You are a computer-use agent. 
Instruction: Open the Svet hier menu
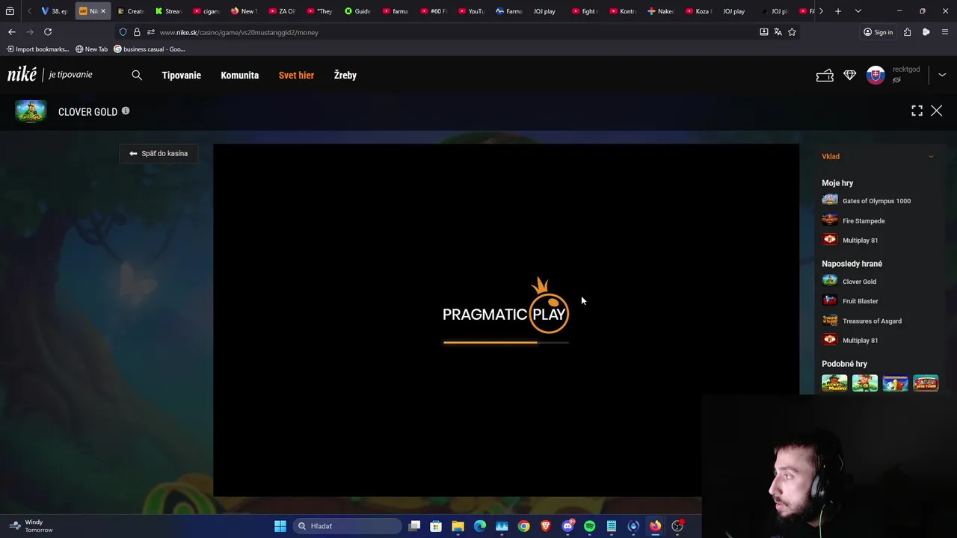point(296,75)
